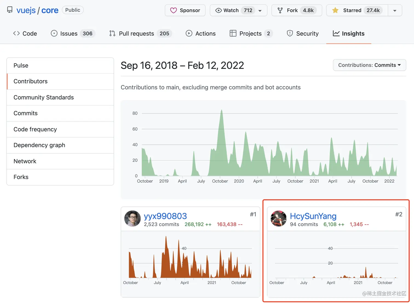Click the #1 rank label
This screenshot has height=304, width=414.
pos(253,214)
